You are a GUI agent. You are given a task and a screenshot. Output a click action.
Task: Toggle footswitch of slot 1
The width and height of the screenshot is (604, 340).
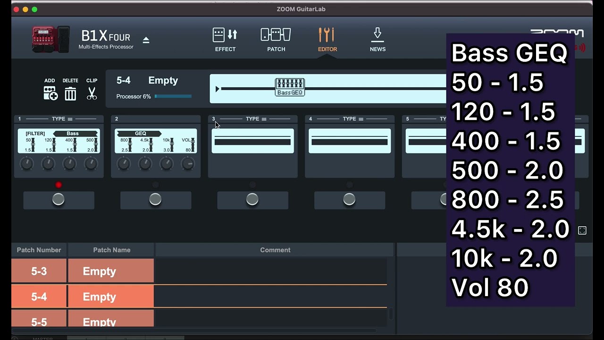[59, 200]
